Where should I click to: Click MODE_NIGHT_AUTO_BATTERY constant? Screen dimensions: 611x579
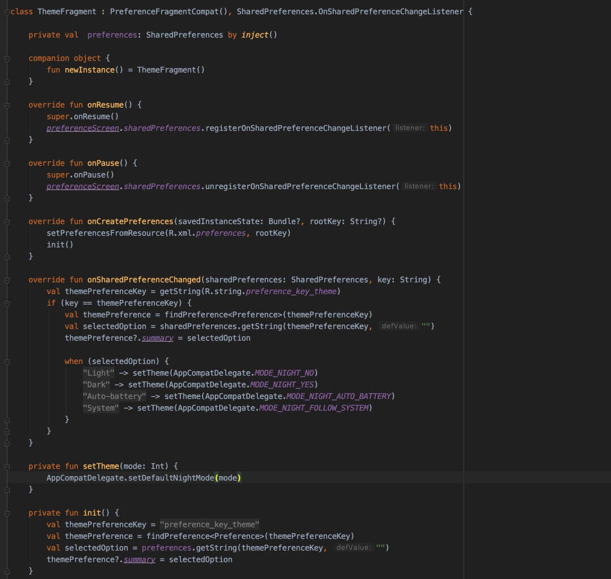coord(339,397)
